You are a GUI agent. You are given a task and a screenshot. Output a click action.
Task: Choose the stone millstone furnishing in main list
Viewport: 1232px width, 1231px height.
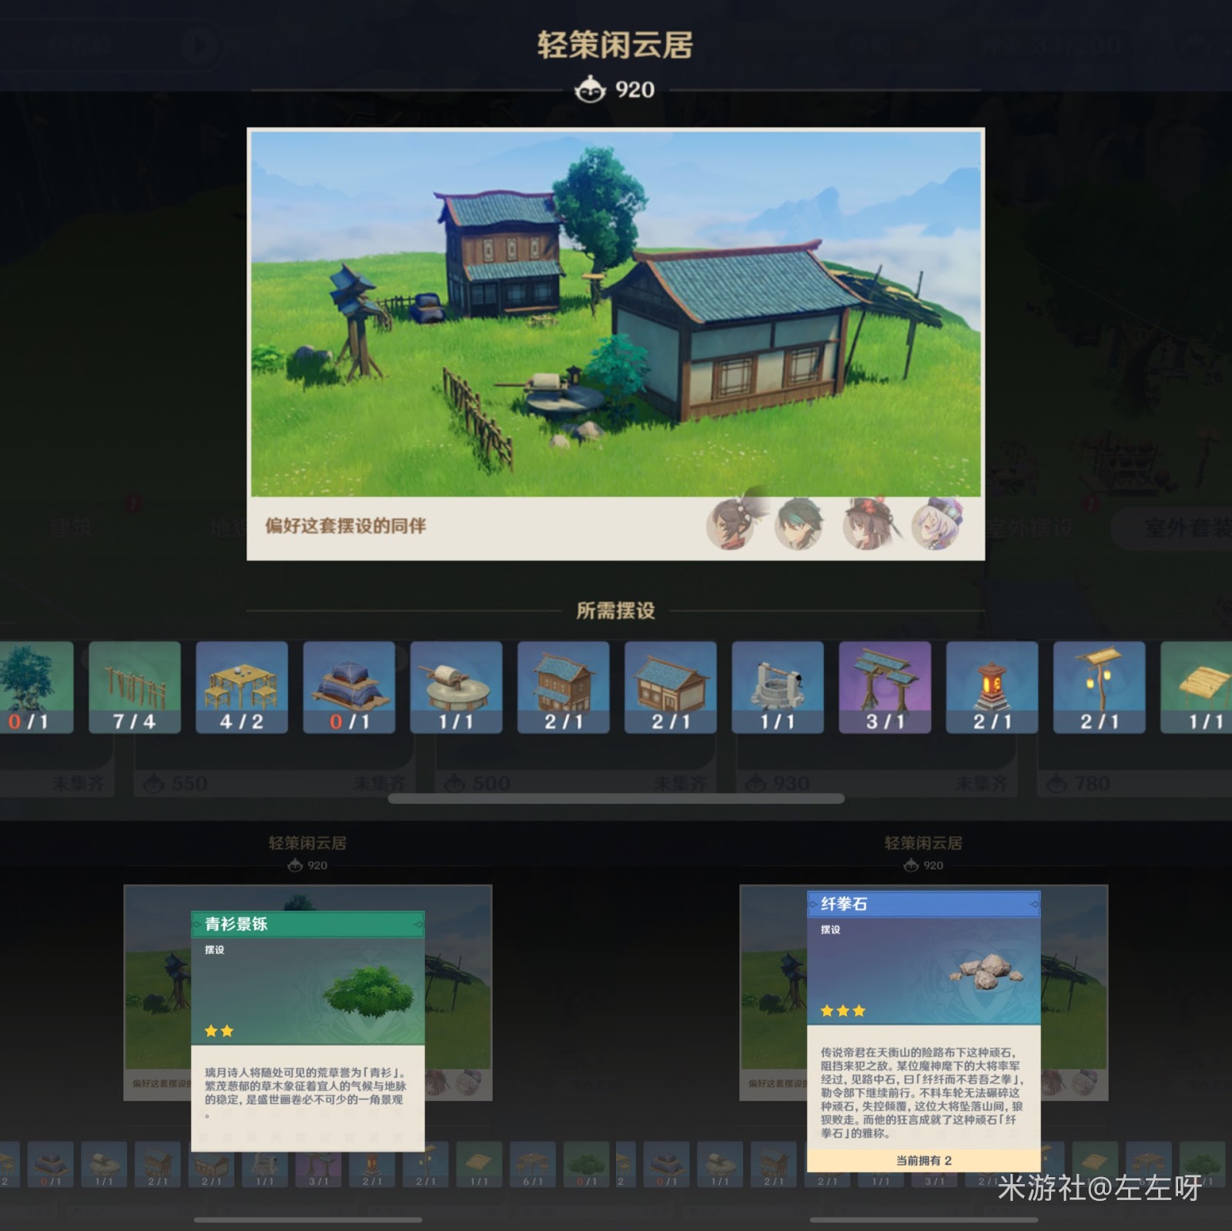pos(456,687)
